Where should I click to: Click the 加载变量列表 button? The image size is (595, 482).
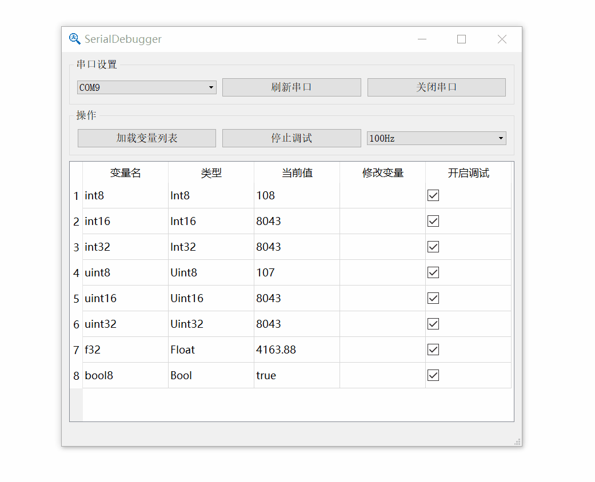[x=147, y=138]
